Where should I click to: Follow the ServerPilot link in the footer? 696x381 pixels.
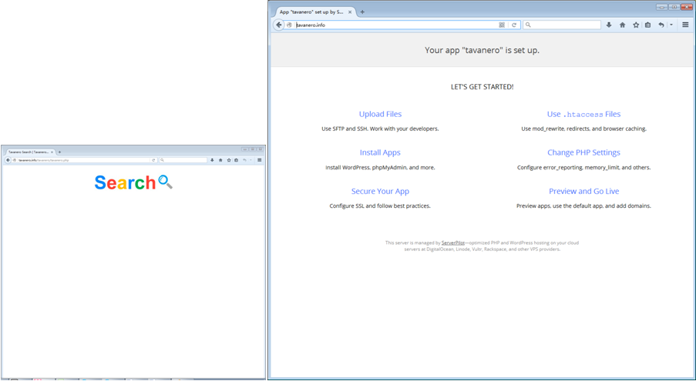pyautogui.click(x=452, y=242)
